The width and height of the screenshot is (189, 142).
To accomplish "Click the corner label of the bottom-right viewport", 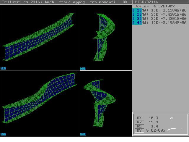I will coord(83,134).
